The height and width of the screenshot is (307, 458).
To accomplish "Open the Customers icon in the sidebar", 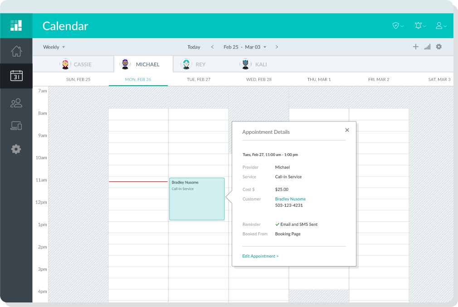I will tap(16, 103).
